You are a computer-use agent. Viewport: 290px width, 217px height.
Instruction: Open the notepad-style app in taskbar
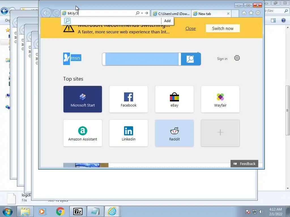(x=95, y=211)
